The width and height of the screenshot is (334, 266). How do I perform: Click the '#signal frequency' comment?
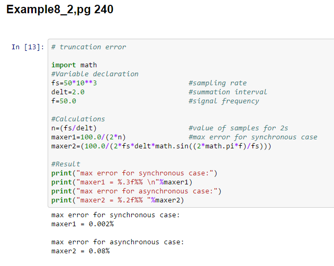[x=223, y=101]
